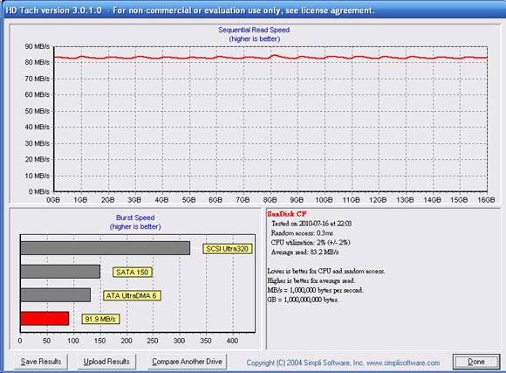506x373 pixels.
Task: Click the gray SCSI Ultra320 bar
Action: [x=106, y=248]
